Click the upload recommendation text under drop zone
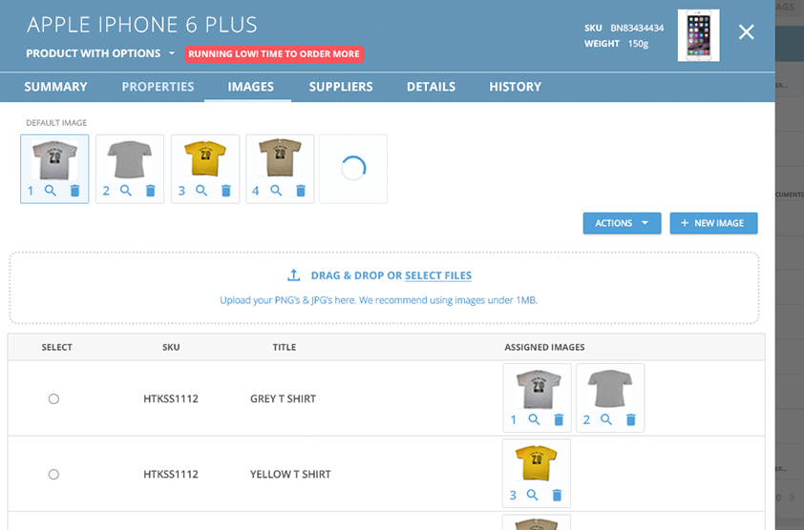The width and height of the screenshot is (804, 530). (378, 300)
